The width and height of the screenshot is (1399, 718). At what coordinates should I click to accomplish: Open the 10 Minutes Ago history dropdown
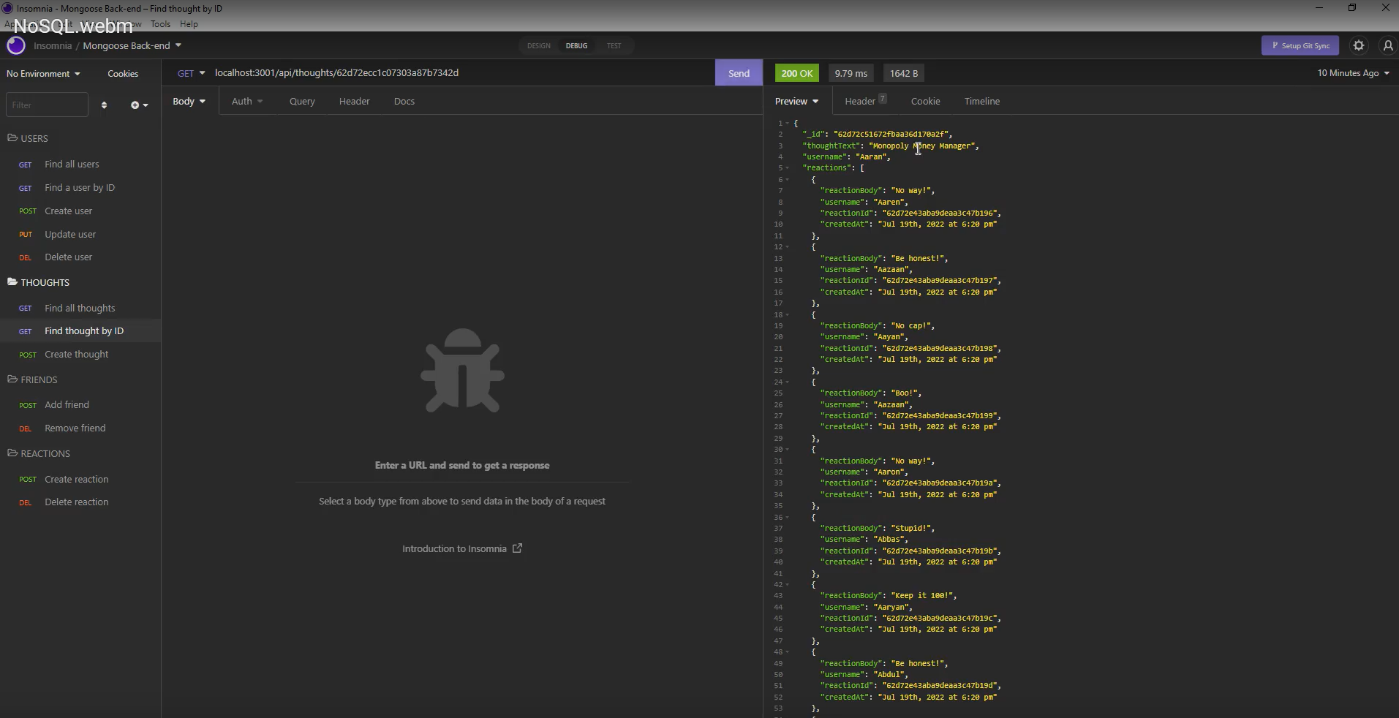coord(1353,73)
